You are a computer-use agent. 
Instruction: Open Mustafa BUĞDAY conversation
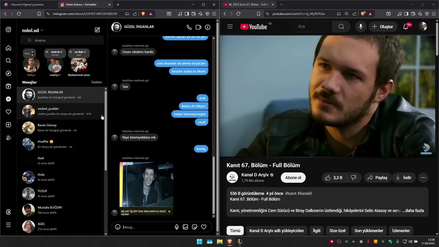[61, 210]
